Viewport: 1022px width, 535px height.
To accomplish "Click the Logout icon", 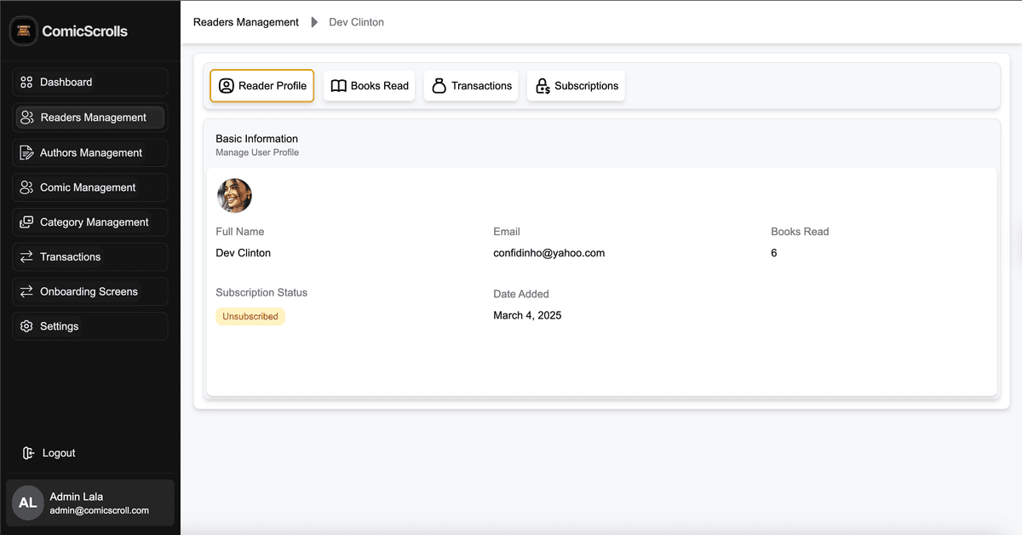I will point(26,452).
